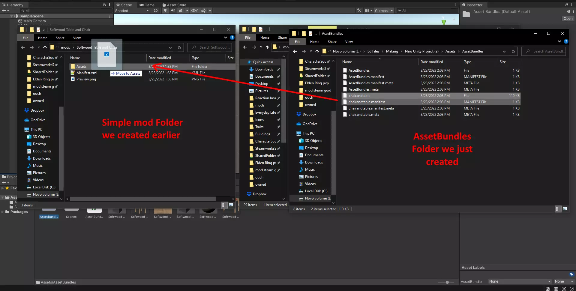Click the Open button in Inspector
Screen dimensions: 576x291
point(568,19)
